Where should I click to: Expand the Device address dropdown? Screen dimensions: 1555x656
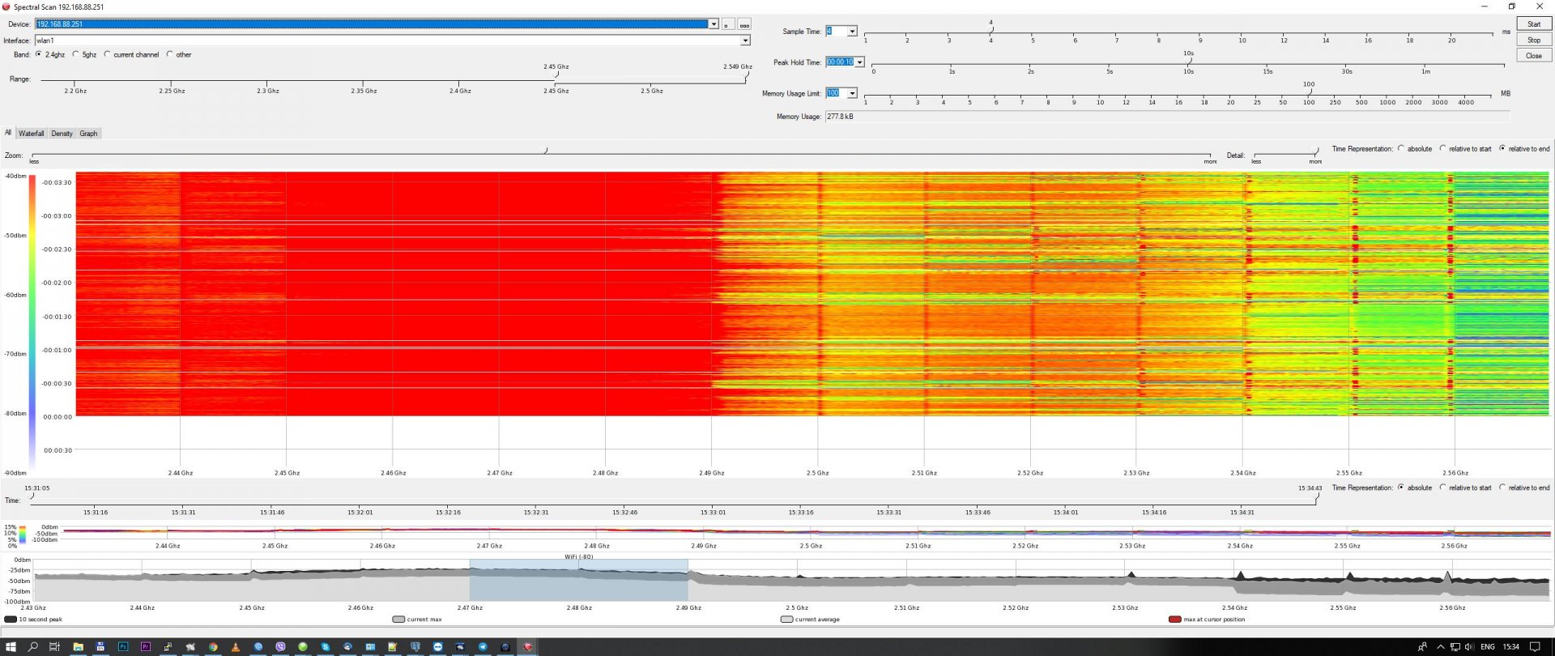pos(714,24)
